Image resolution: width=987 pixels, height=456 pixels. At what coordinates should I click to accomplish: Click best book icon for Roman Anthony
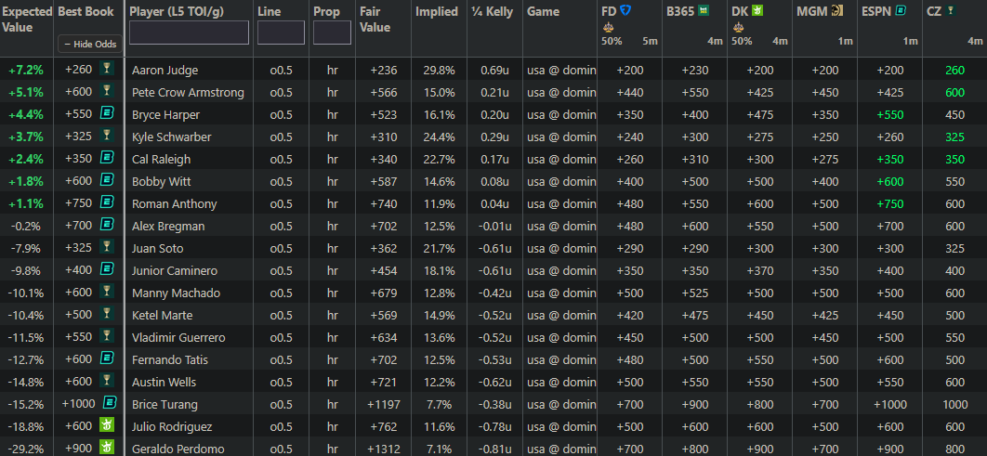tap(107, 202)
